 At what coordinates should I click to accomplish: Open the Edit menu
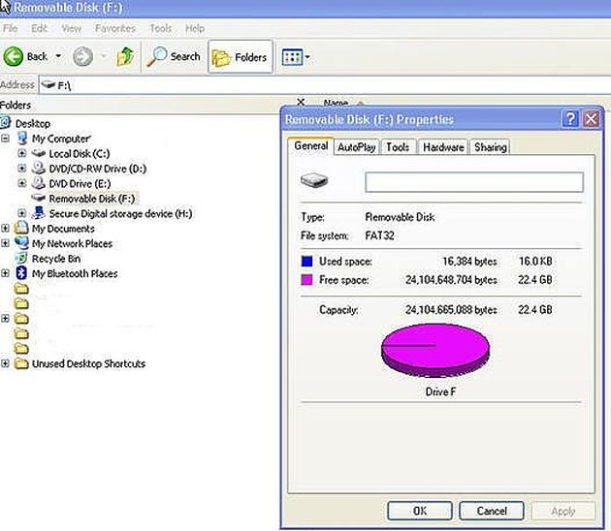coord(39,28)
